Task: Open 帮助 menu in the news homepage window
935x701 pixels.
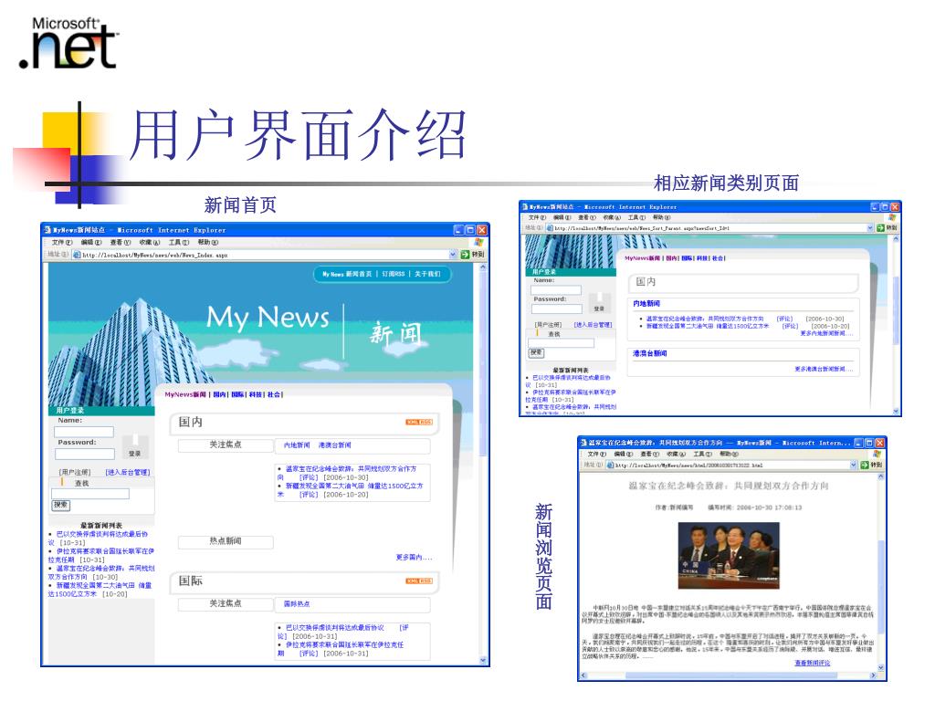Action: [x=208, y=243]
